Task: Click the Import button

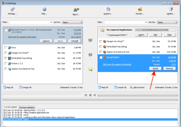Action: coord(141,35)
